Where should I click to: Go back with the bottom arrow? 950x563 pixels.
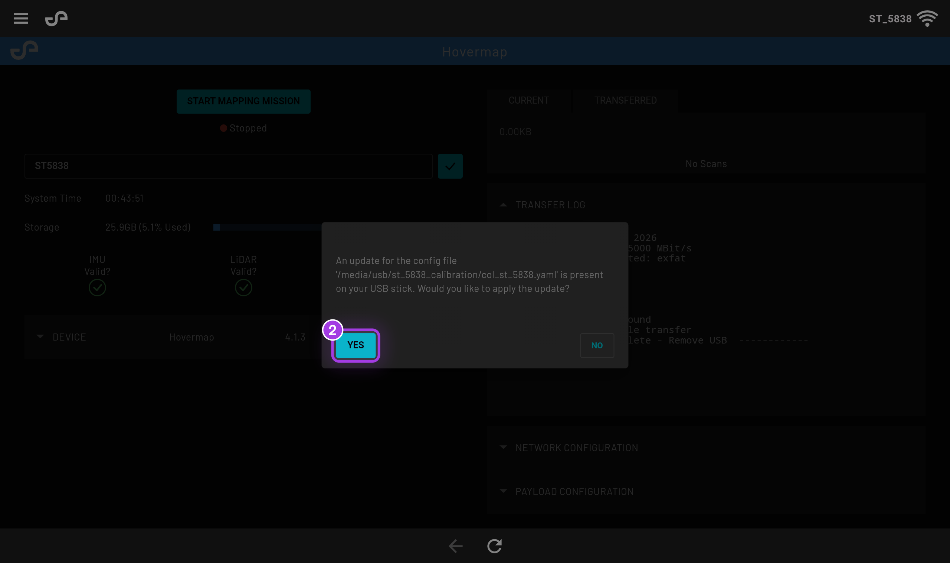click(x=455, y=546)
